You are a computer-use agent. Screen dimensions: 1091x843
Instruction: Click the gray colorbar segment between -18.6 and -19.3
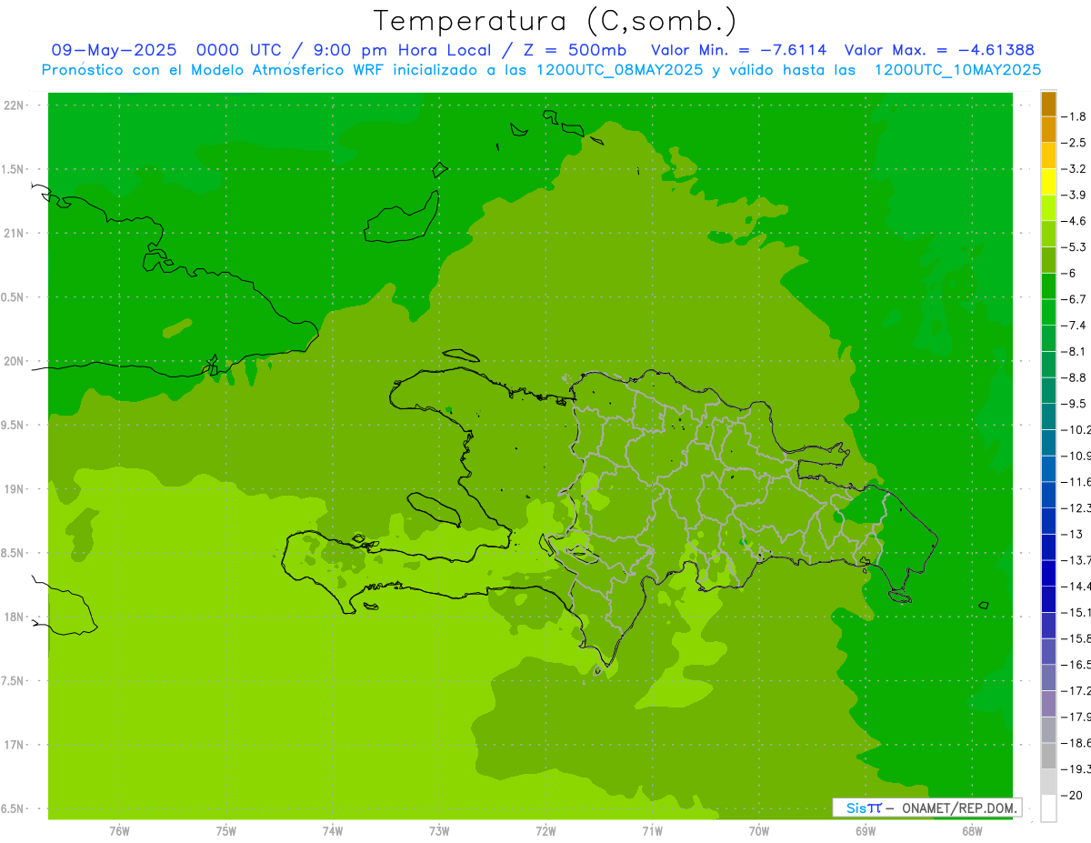pos(1048,757)
